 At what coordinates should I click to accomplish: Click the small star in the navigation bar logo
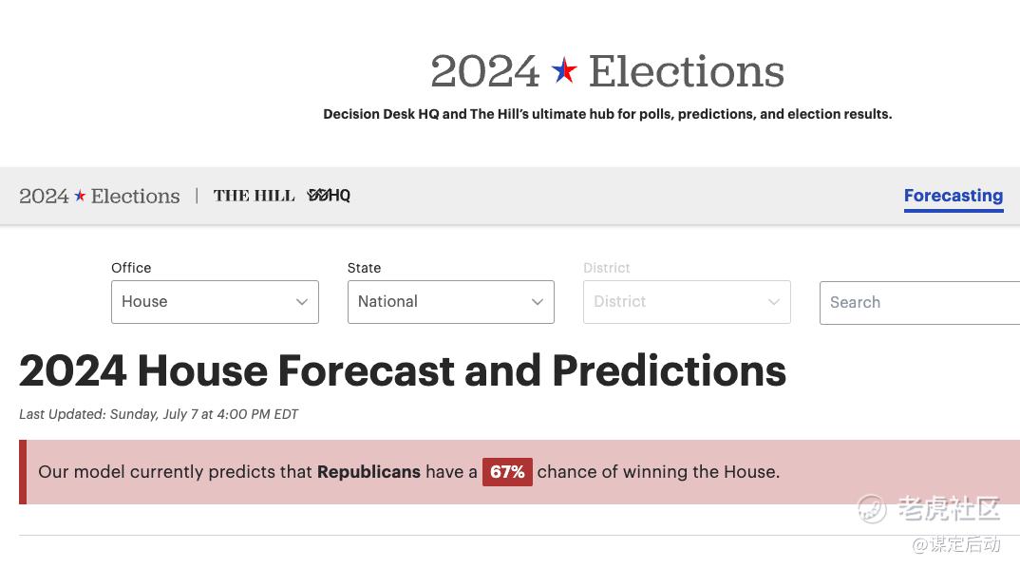click(x=80, y=196)
